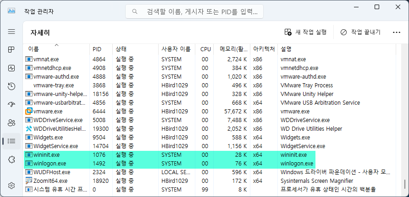
Task: Sort by the 아키텍처 column header
Action: [x=264, y=49]
